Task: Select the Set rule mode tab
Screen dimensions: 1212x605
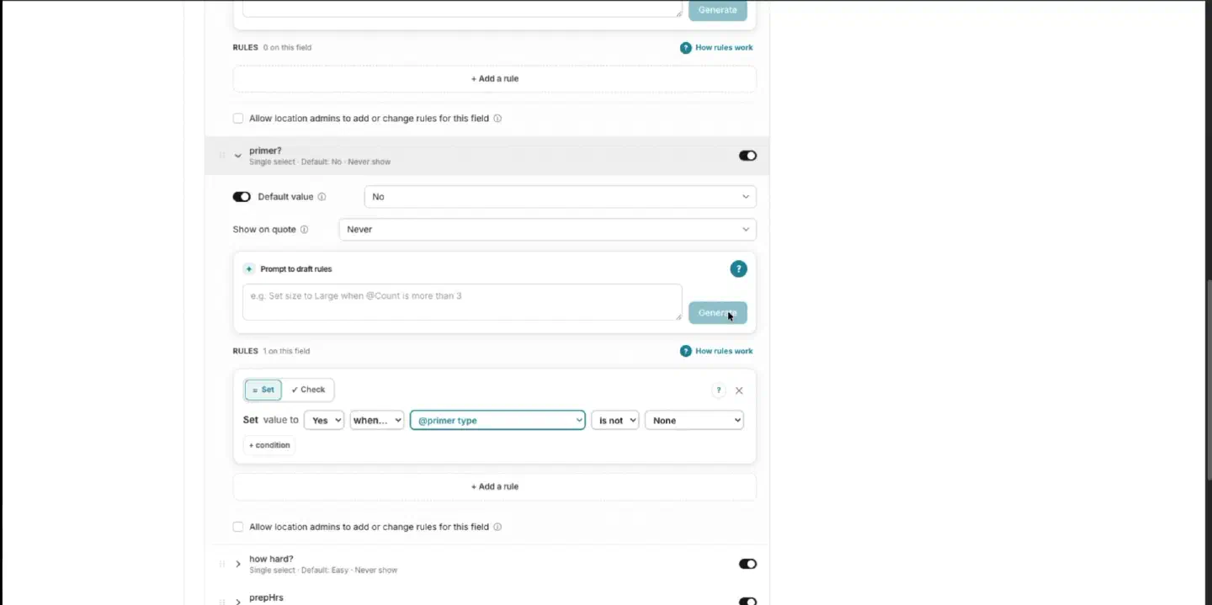Action: 263,390
